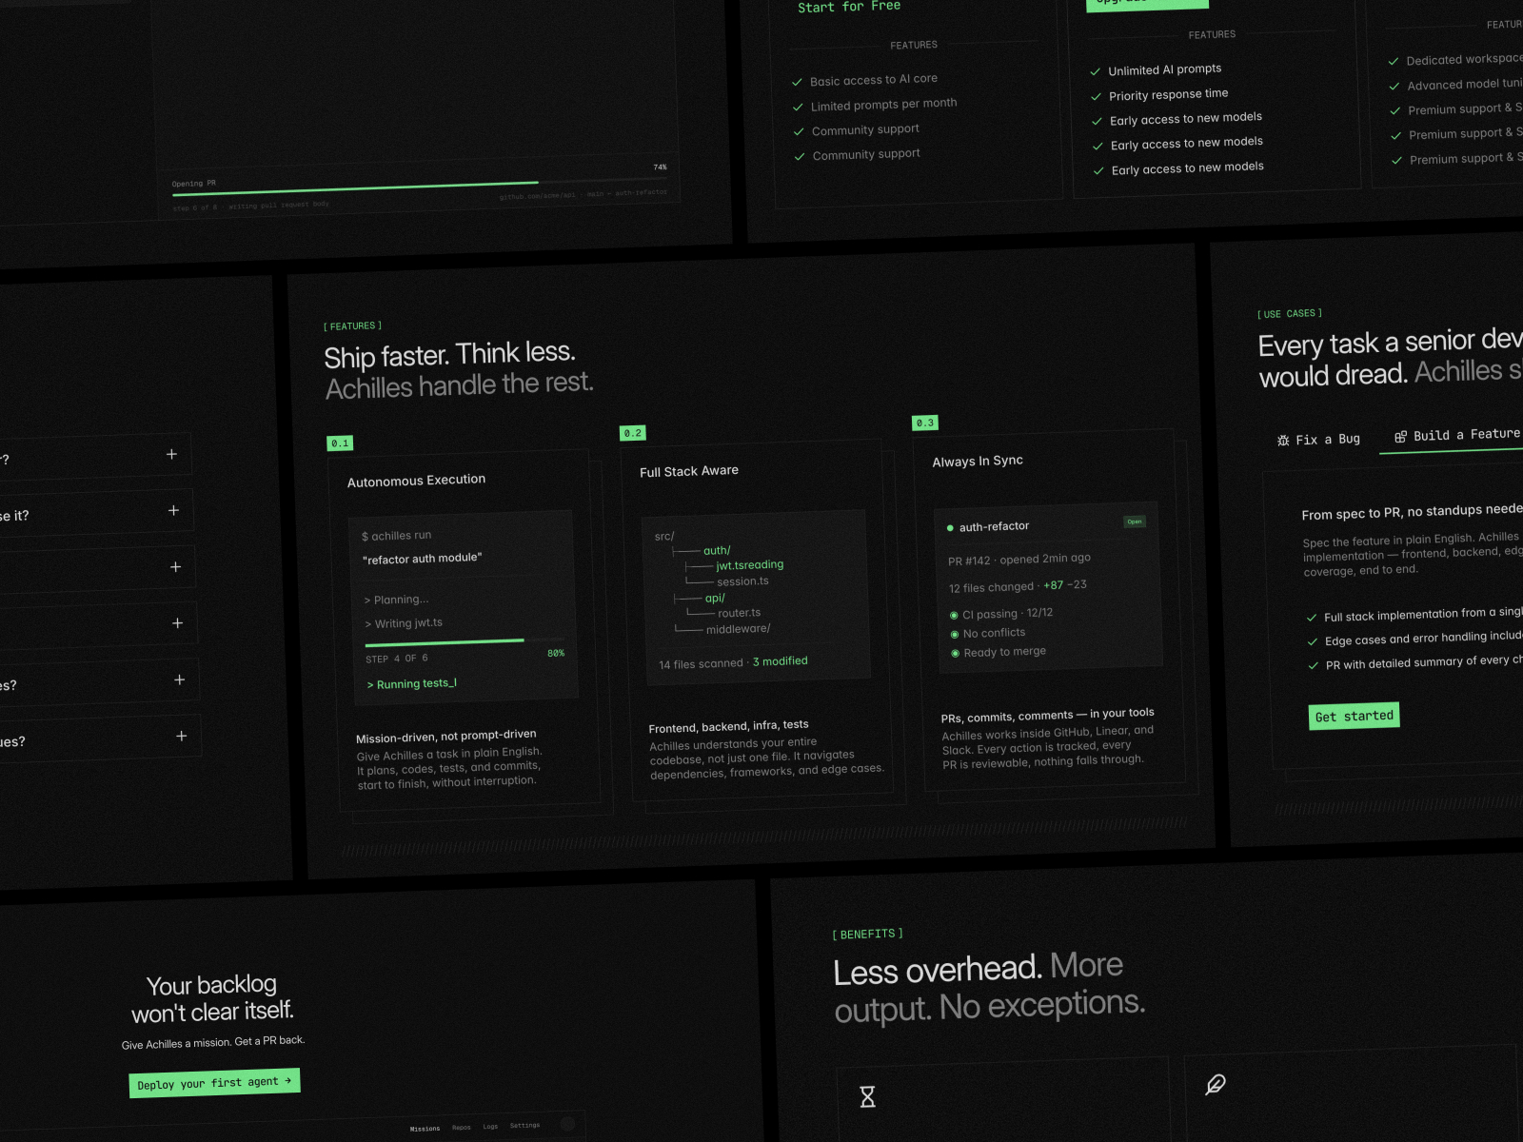Click the checkmark beside Edge cases and error handling
Viewport: 1523px width, 1142px height.
pos(1314,642)
